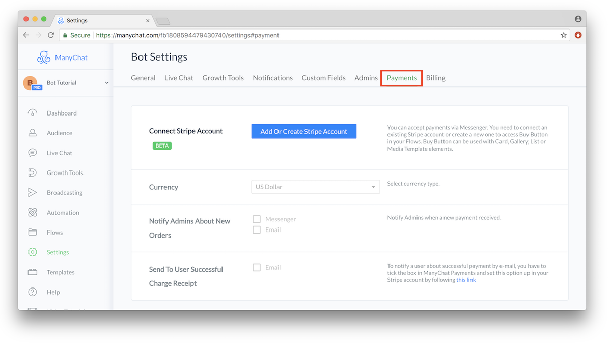Click 'Notify Admins About New Orders' label
The width and height of the screenshot is (611, 346).
point(189,228)
